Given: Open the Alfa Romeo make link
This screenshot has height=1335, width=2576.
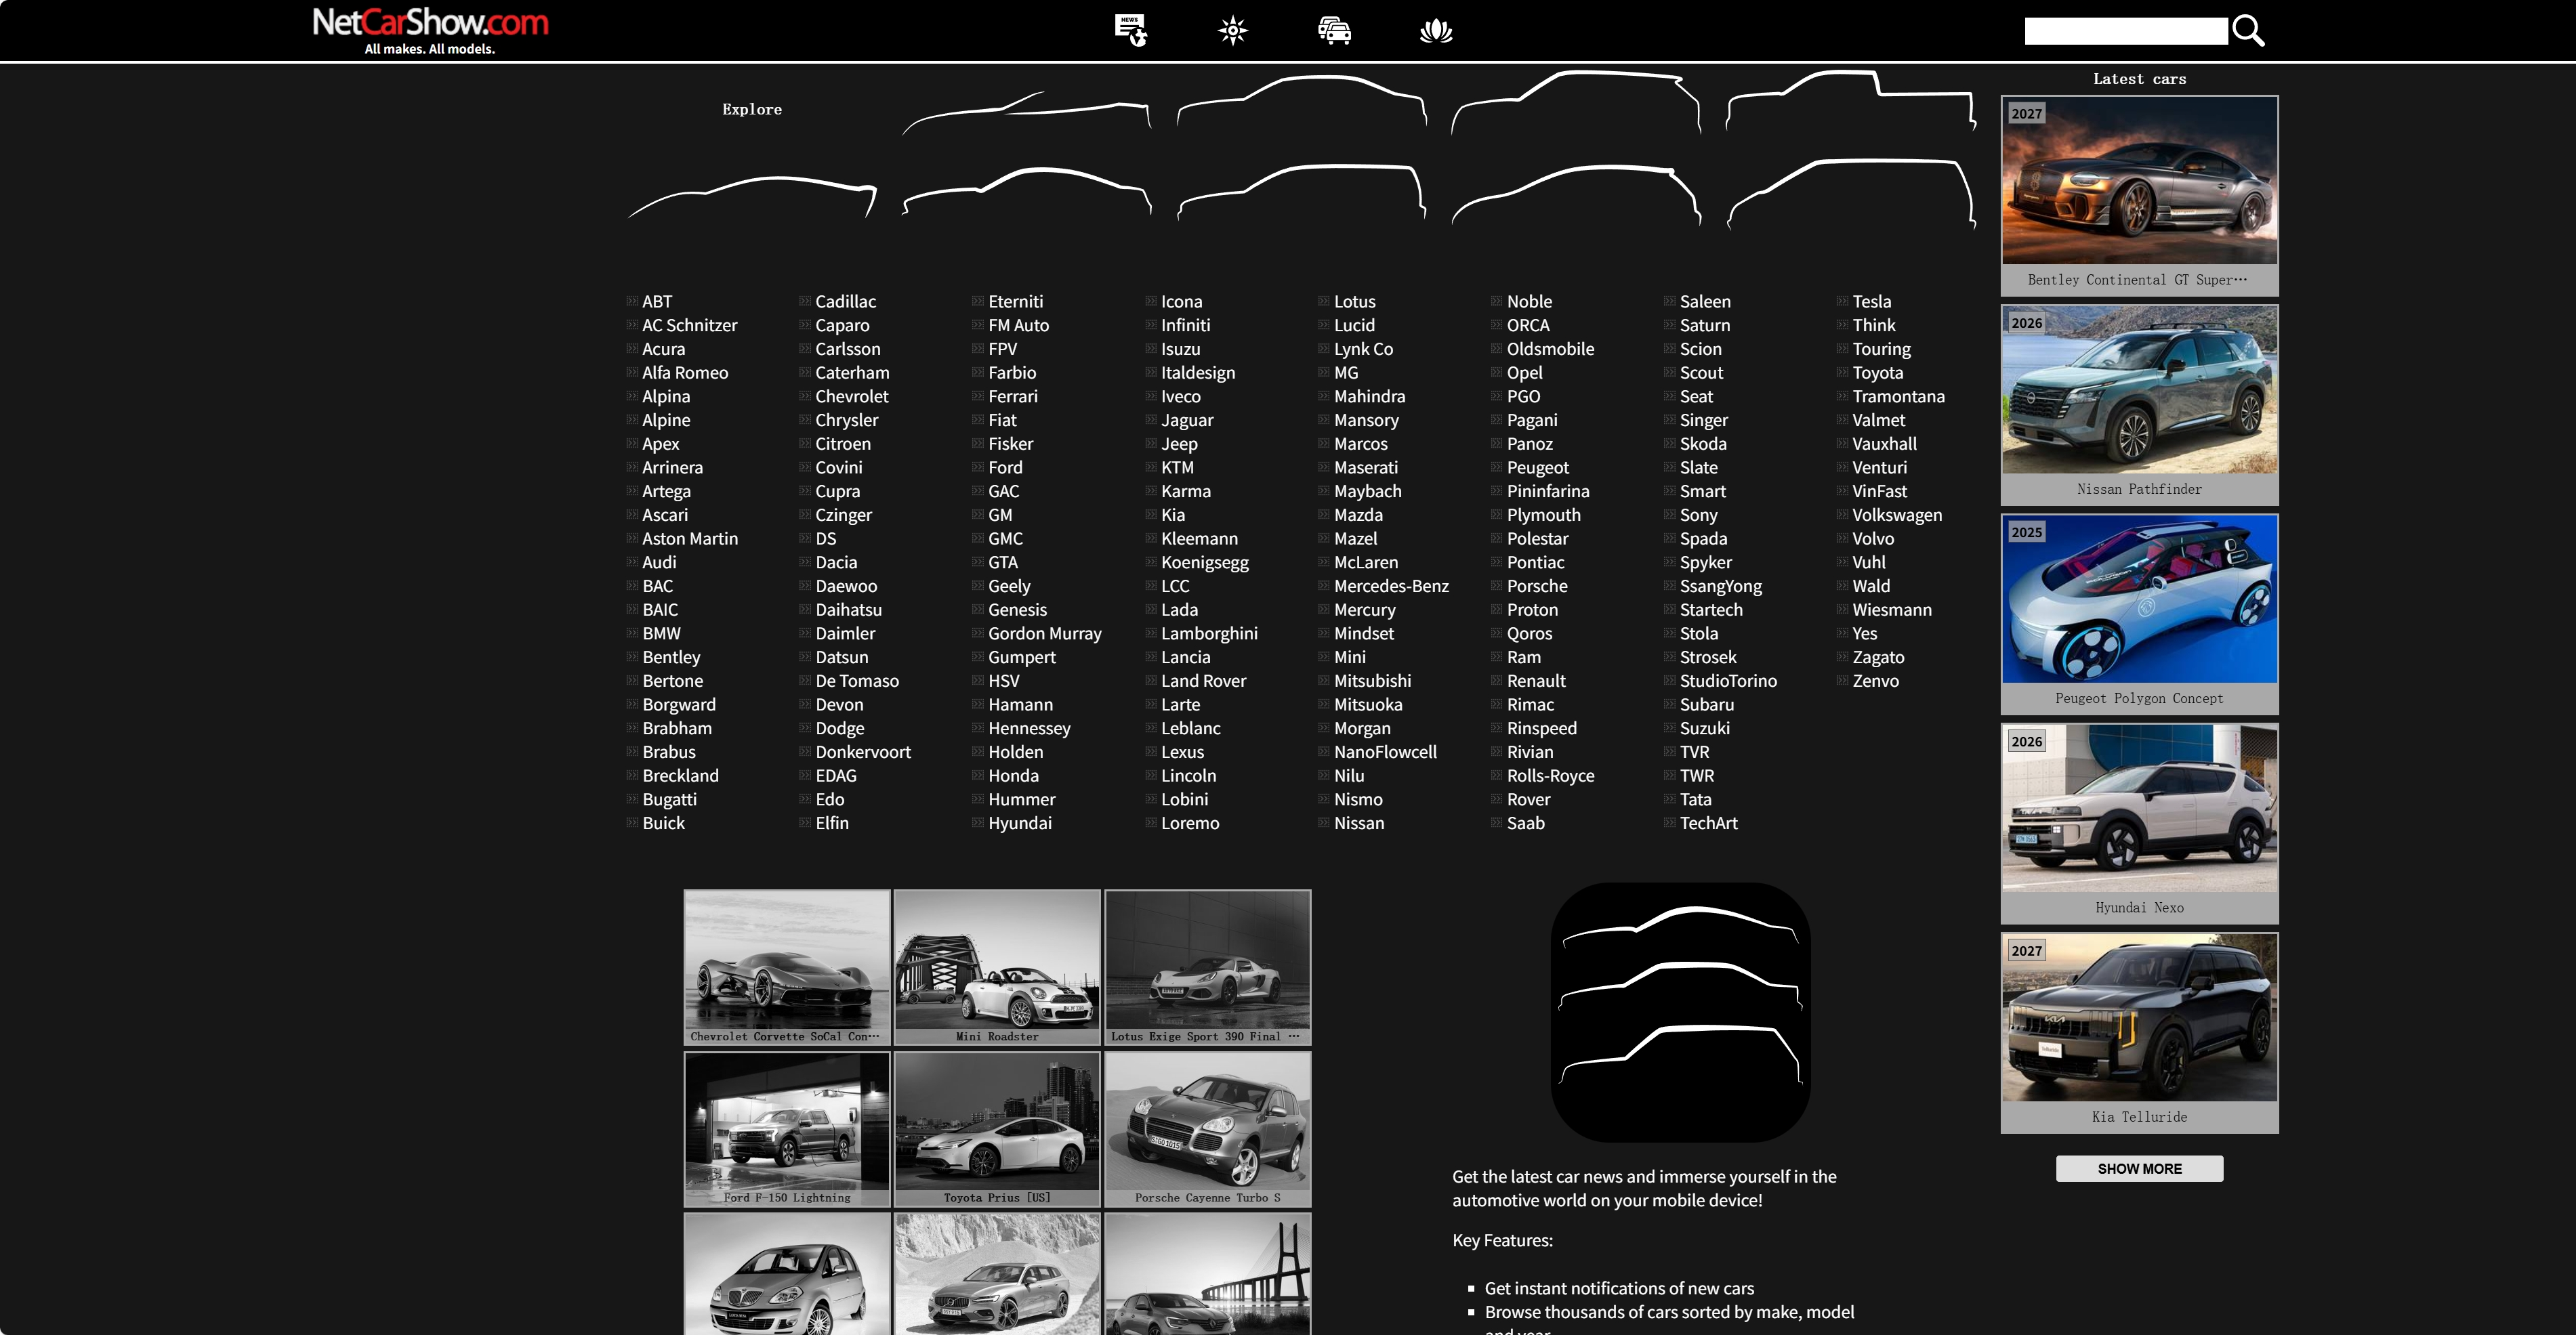Looking at the screenshot, I should pos(685,373).
